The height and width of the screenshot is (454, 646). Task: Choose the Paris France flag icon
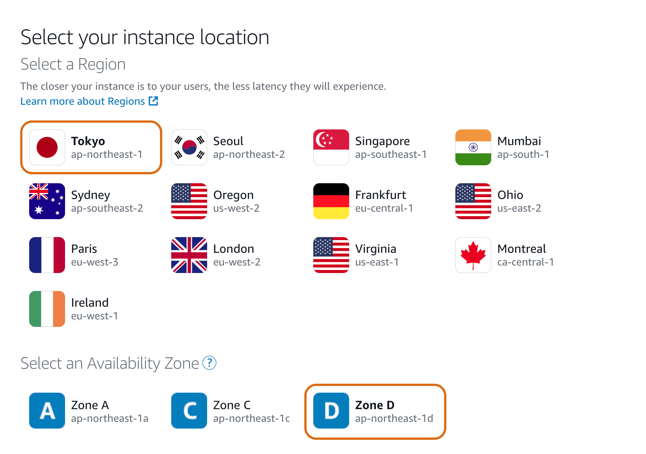pyautogui.click(x=47, y=255)
